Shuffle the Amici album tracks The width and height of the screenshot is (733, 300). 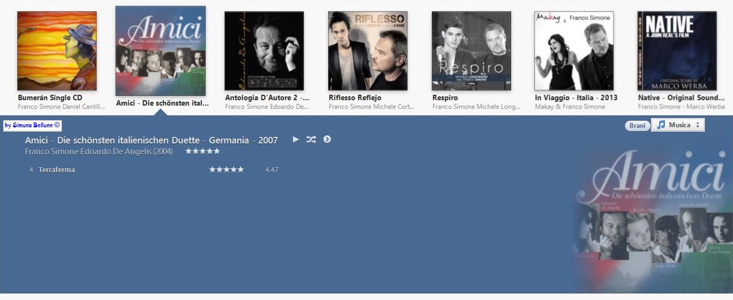pos(311,139)
